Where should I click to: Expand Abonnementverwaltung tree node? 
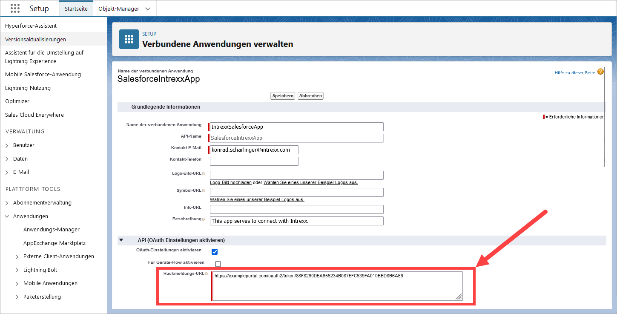pyautogui.click(x=7, y=203)
